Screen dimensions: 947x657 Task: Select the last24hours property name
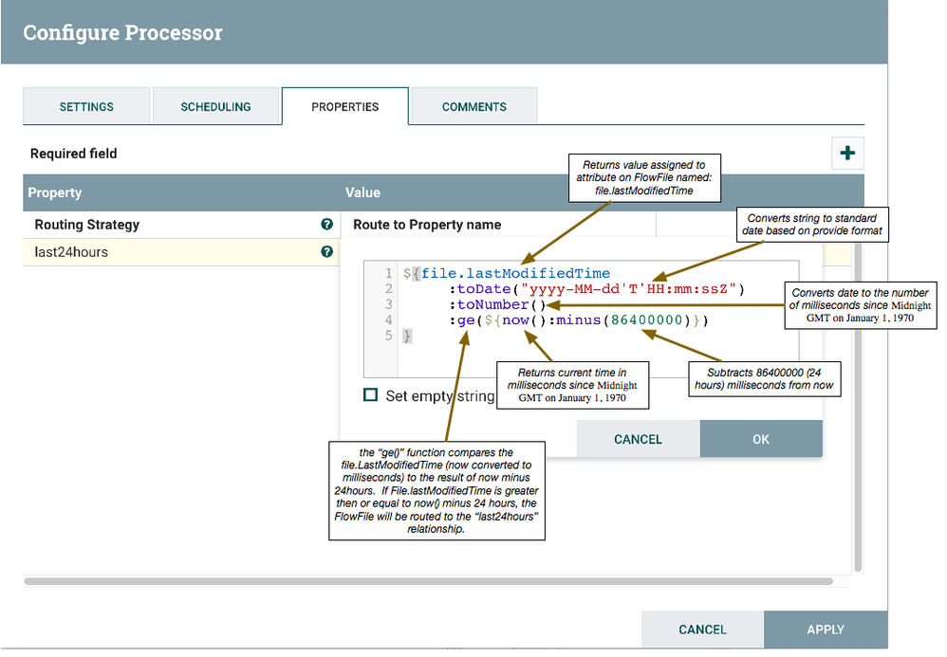pyautogui.click(x=71, y=251)
